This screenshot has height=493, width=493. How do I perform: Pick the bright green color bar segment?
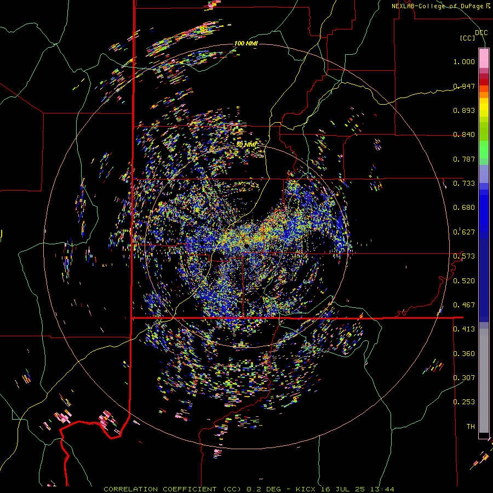[x=484, y=150]
